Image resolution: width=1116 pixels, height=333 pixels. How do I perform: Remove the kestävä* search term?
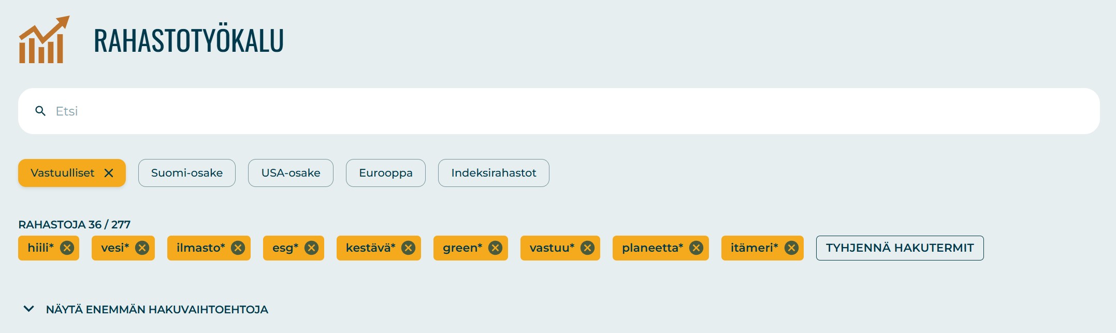pos(409,248)
